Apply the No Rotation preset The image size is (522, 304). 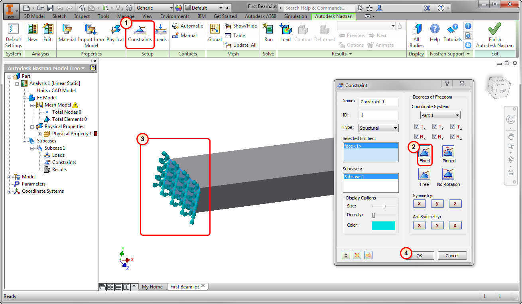tap(448, 178)
